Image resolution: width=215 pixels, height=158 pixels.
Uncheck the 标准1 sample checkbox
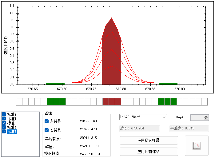4,119
